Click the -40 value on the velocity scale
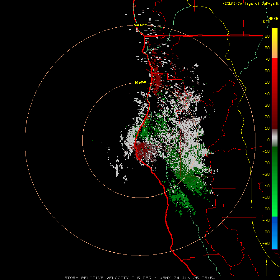Image resolution: width=280 pixels, height=280 pixels. pyautogui.click(x=266, y=186)
